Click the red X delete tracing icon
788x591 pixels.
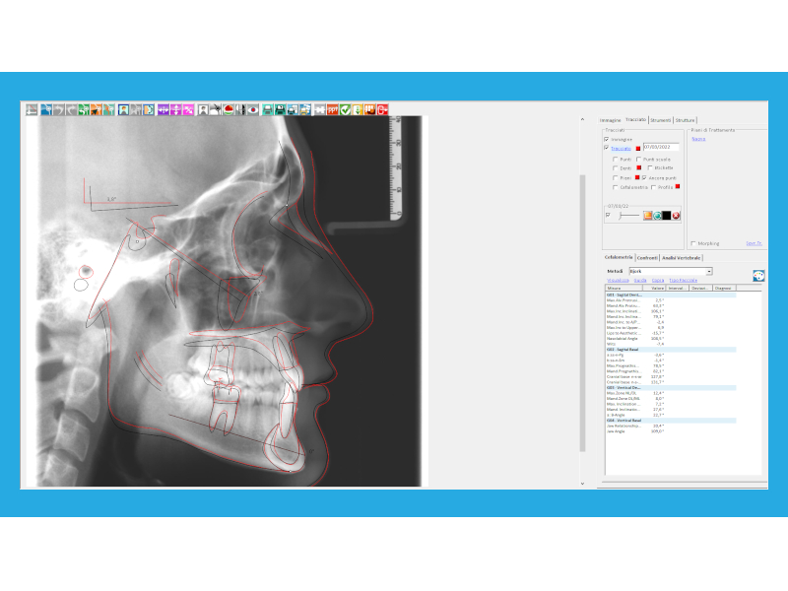676,216
